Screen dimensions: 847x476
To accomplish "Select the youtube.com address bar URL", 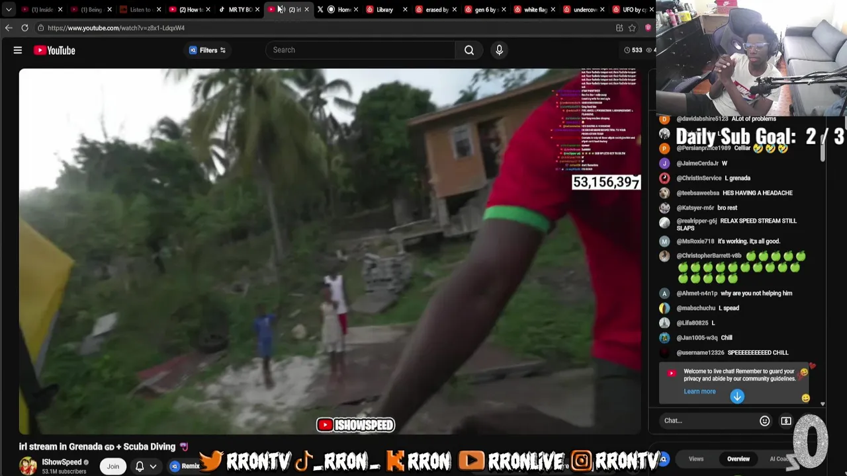I will [x=116, y=28].
